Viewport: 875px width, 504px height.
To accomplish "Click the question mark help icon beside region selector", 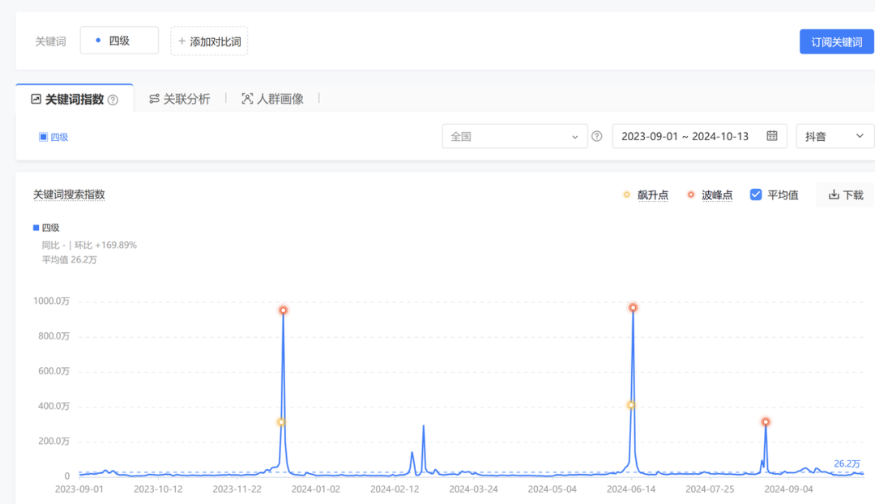I will pos(597,135).
